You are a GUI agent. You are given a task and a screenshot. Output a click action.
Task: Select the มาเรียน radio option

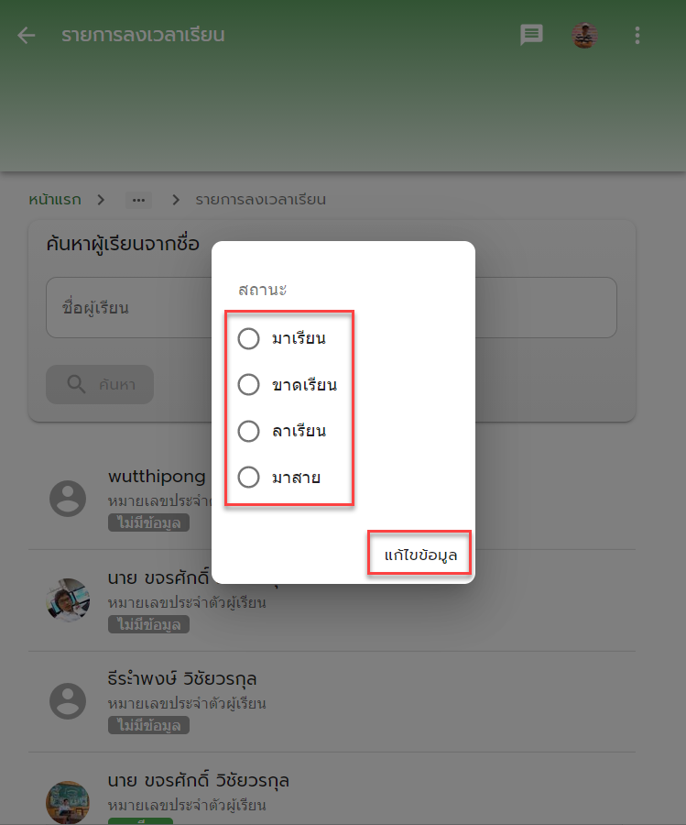[248, 338]
